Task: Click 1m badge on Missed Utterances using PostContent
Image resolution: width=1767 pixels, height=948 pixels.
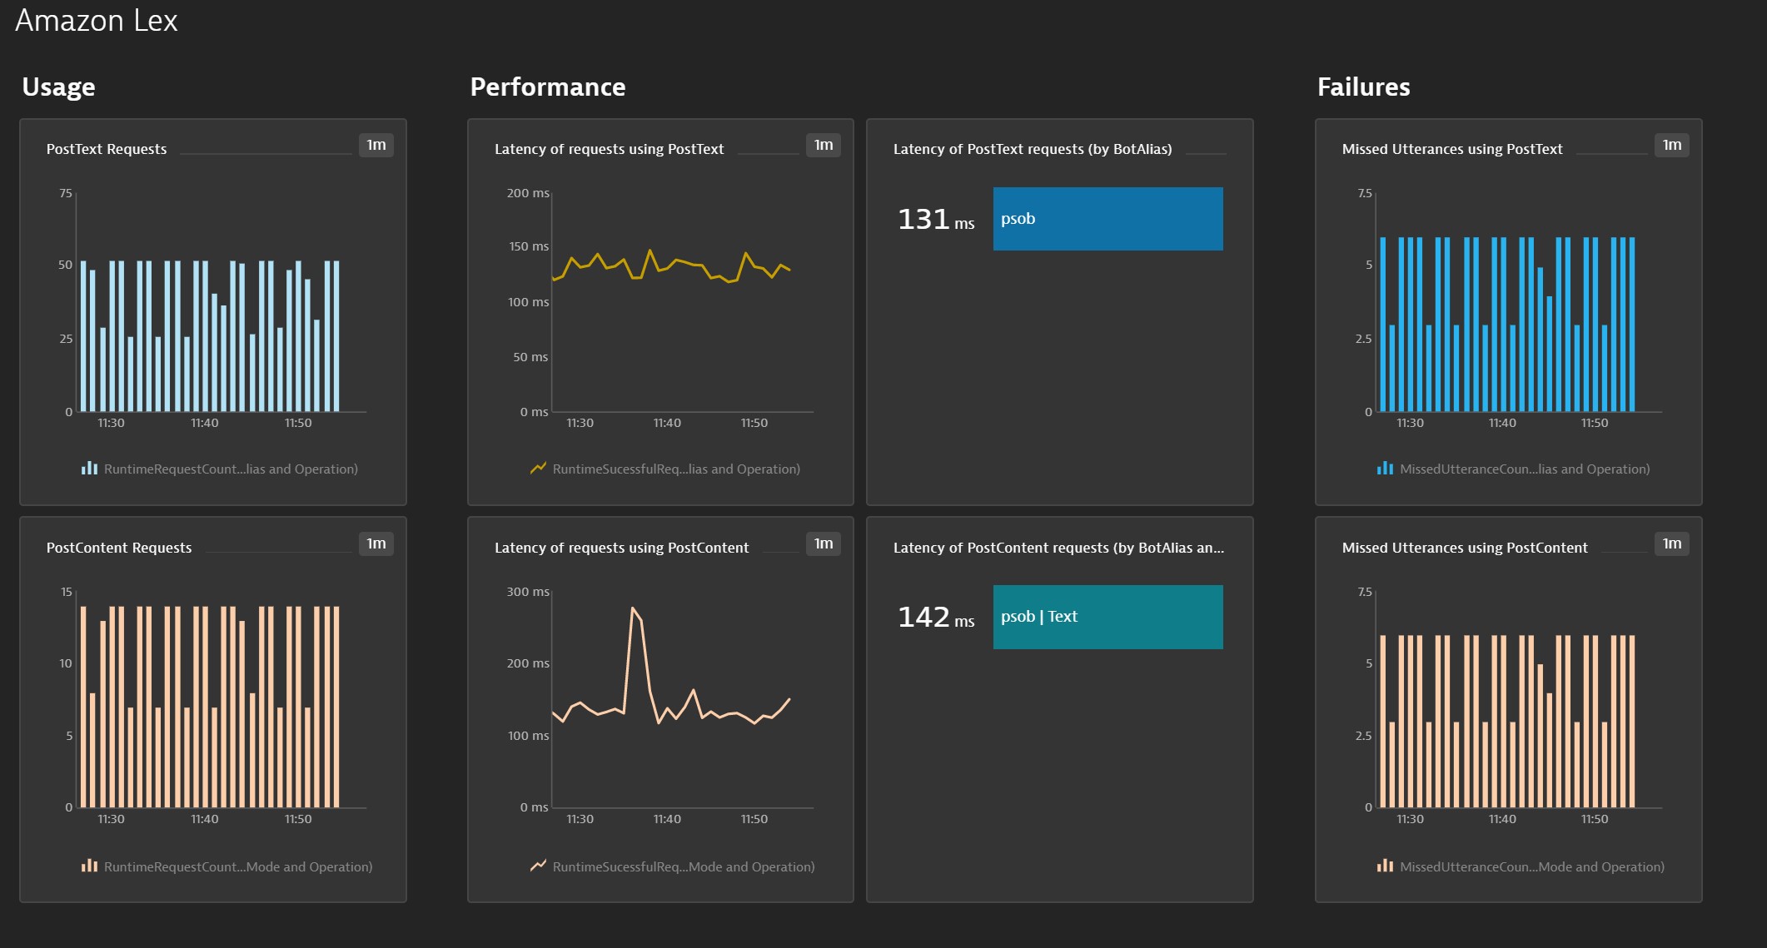Action: [x=1671, y=543]
